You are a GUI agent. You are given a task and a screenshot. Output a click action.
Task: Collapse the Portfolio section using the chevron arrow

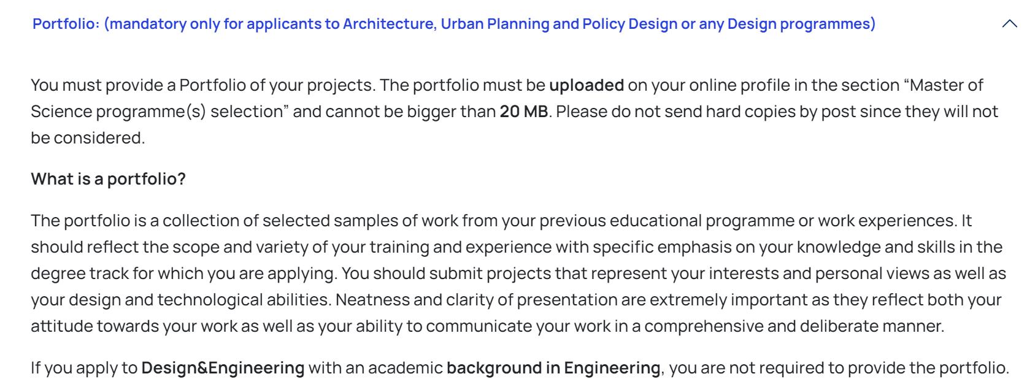point(1009,25)
